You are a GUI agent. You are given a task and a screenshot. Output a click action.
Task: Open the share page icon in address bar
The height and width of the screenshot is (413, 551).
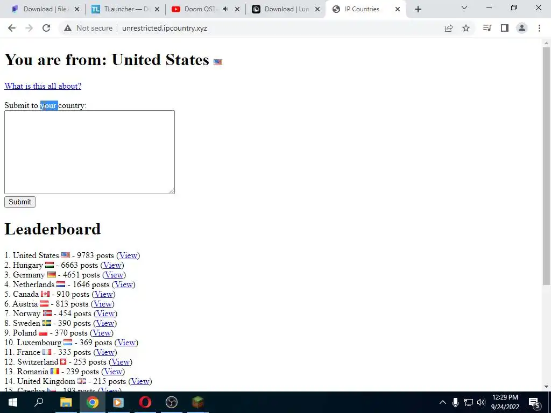click(449, 28)
